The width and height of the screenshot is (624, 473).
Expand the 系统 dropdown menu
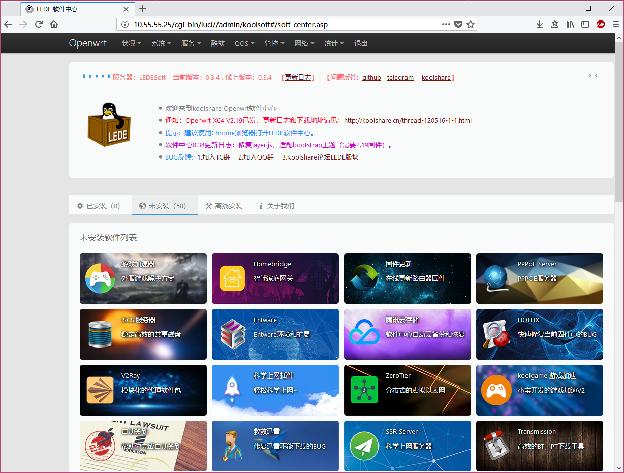[x=162, y=43]
